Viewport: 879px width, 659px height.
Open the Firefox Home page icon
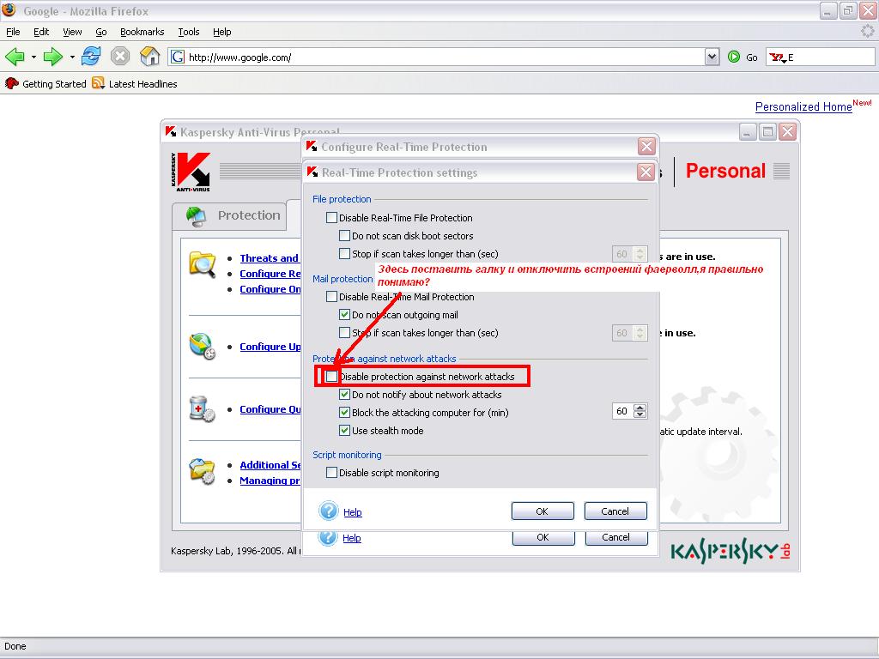[150, 57]
